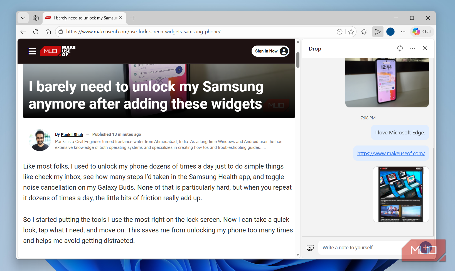Open Edge Settings and more menu
The width and height of the screenshot is (455, 271).
[403, 32]
